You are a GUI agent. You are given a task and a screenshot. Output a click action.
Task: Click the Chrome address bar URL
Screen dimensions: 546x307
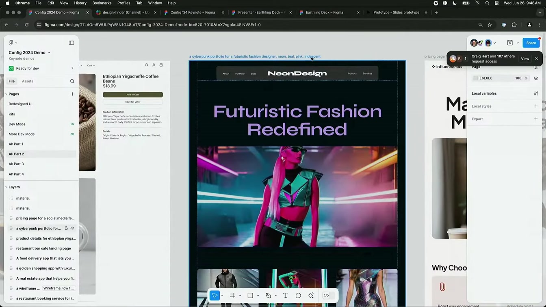152,25
